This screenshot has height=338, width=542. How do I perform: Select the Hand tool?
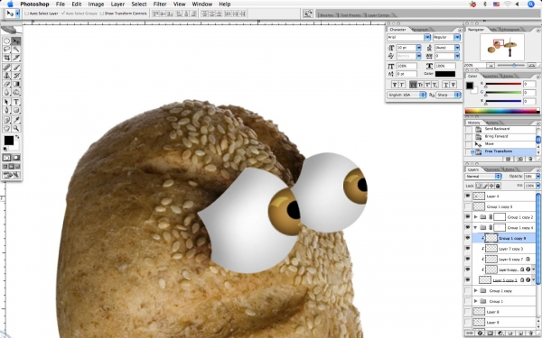click(x=6, y=128)
